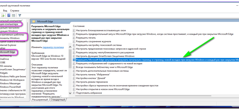
Task: Click description pane scrollbar down arrow
Action: 70,93
